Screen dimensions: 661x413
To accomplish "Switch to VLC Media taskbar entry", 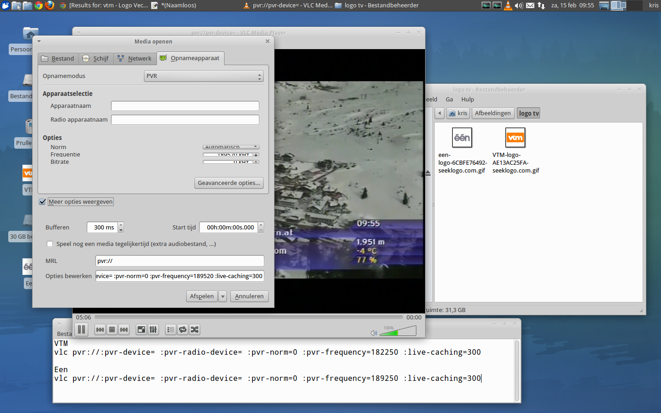I will [x=288, y=6].
